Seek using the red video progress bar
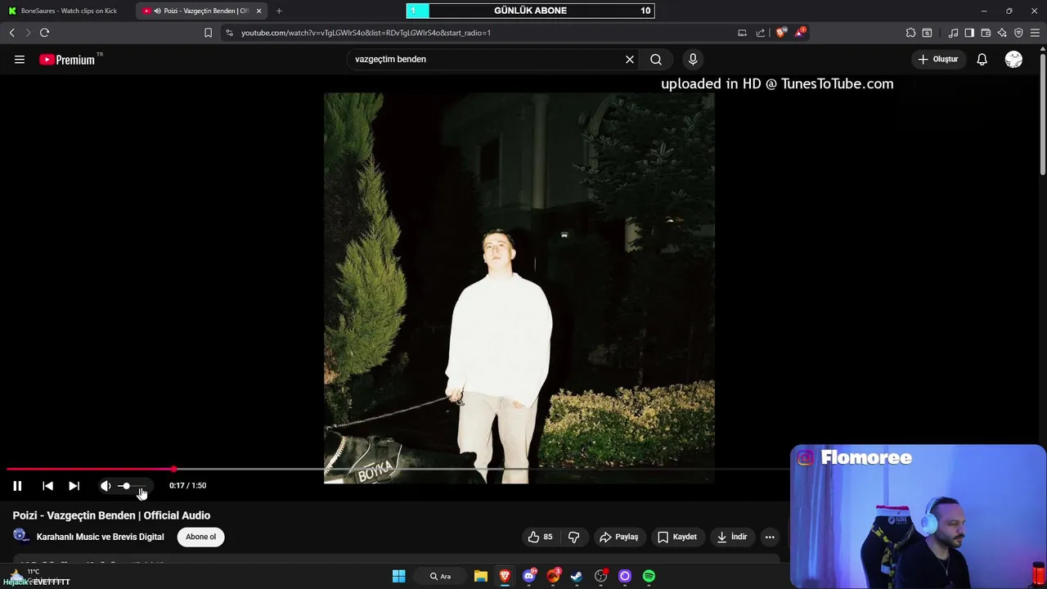The width and height of the screenshot is (1047, 589). pyautogui.click(x=90, y=470)
